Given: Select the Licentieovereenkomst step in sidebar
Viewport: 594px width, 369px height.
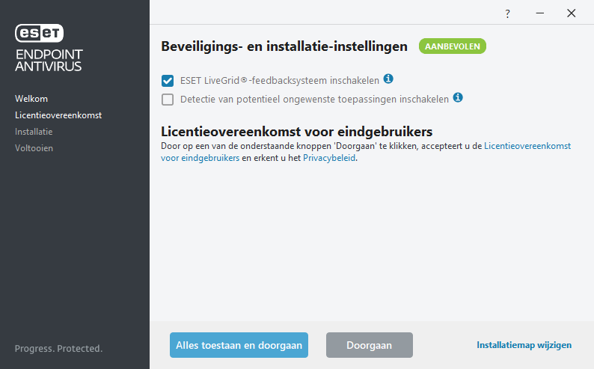Looking at the screenshot, I should pyautogui.click(x=58, y=115).
